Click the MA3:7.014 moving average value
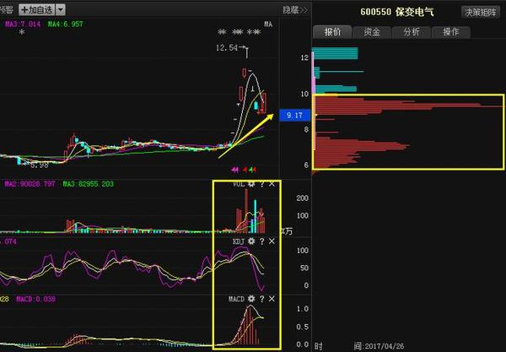Image resolution: width=506 pixels, height=352 pixels. coord(23,24)
